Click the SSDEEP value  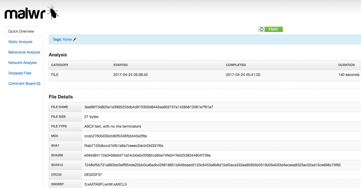pos(106,185)
